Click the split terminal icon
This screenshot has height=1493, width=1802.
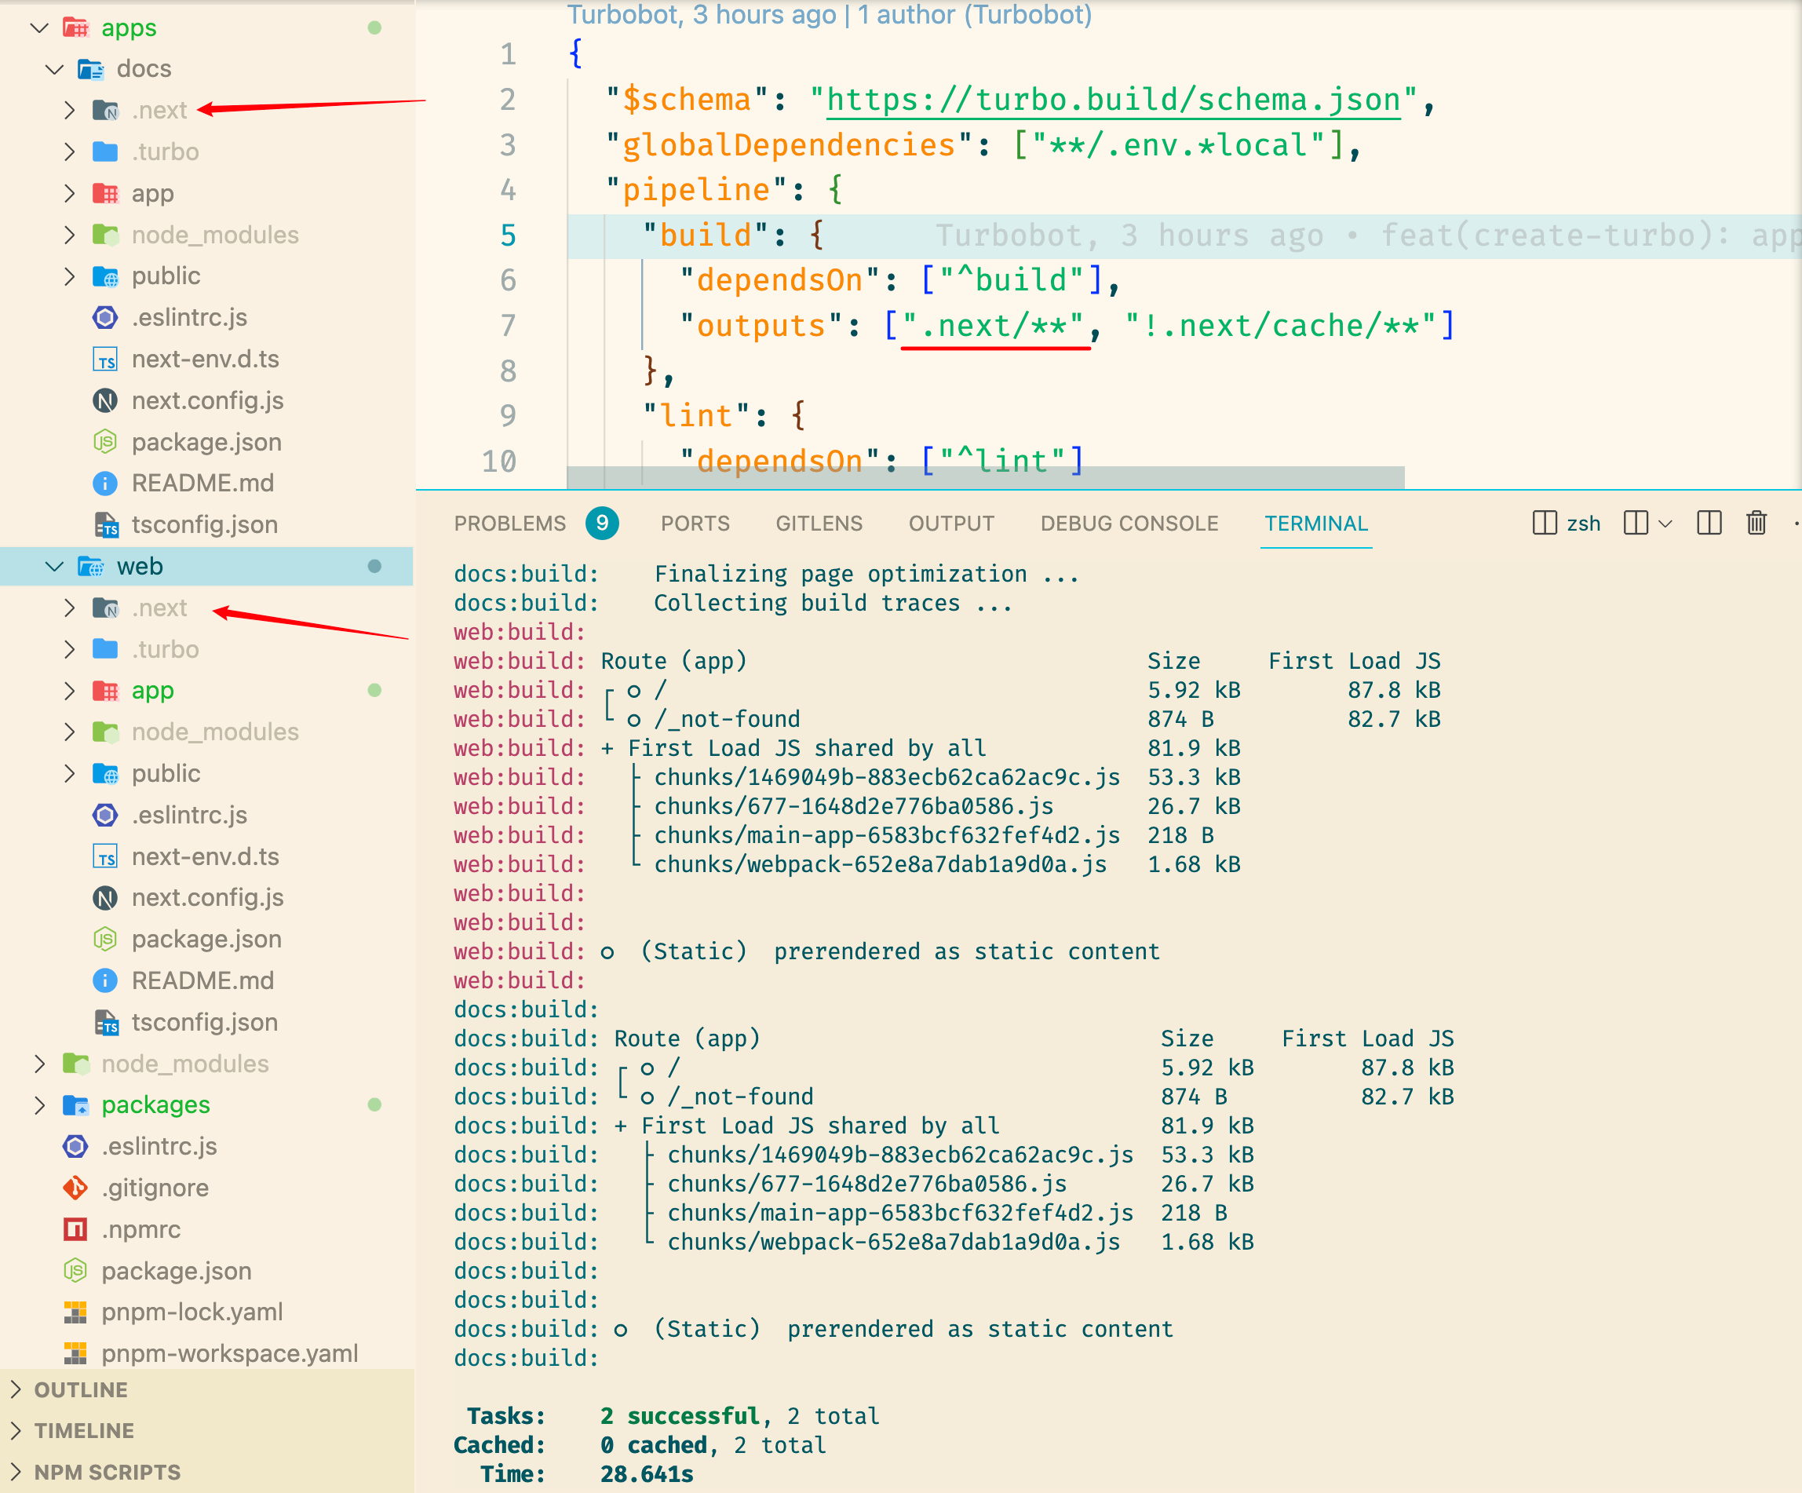tap(1636, 523)
